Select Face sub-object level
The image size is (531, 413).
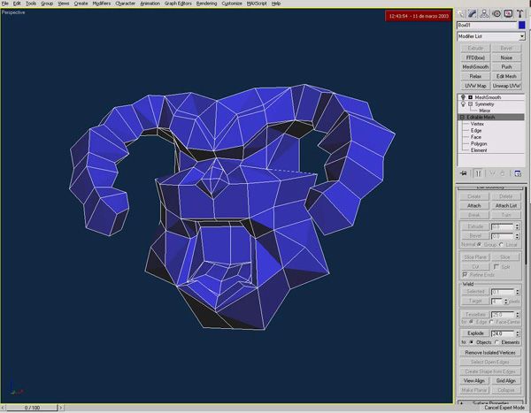tap(476, 137)
